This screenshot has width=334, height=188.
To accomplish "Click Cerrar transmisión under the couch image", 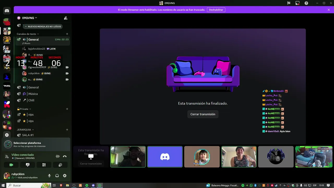I will (x=203, y=114).
